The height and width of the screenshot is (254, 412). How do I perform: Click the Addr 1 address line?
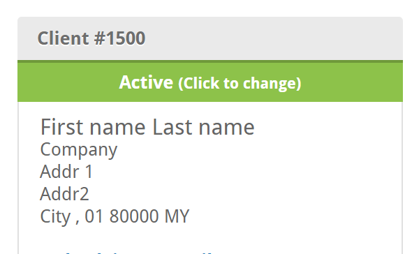coord(66,172)
